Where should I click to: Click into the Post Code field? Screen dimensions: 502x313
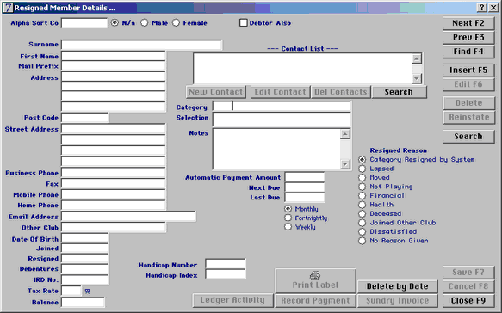click(x=85, y=117)
